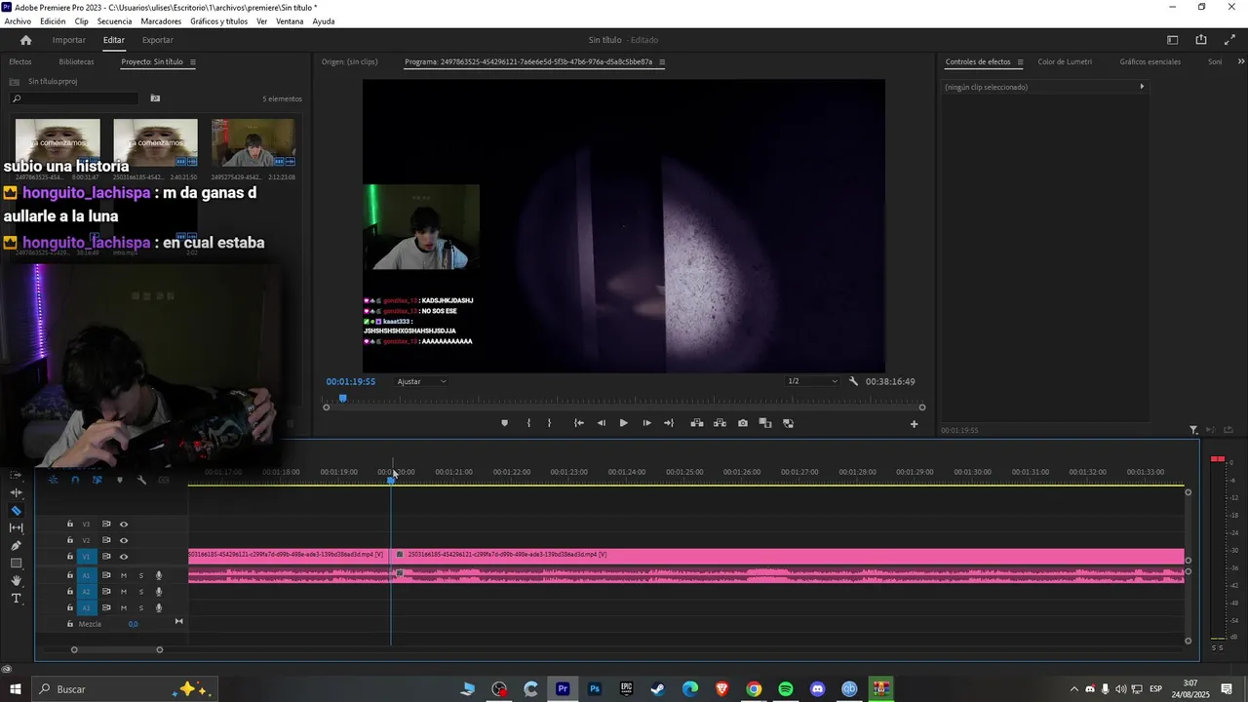Expand arrow in Controles de efectos

[x=1142, y=87]
